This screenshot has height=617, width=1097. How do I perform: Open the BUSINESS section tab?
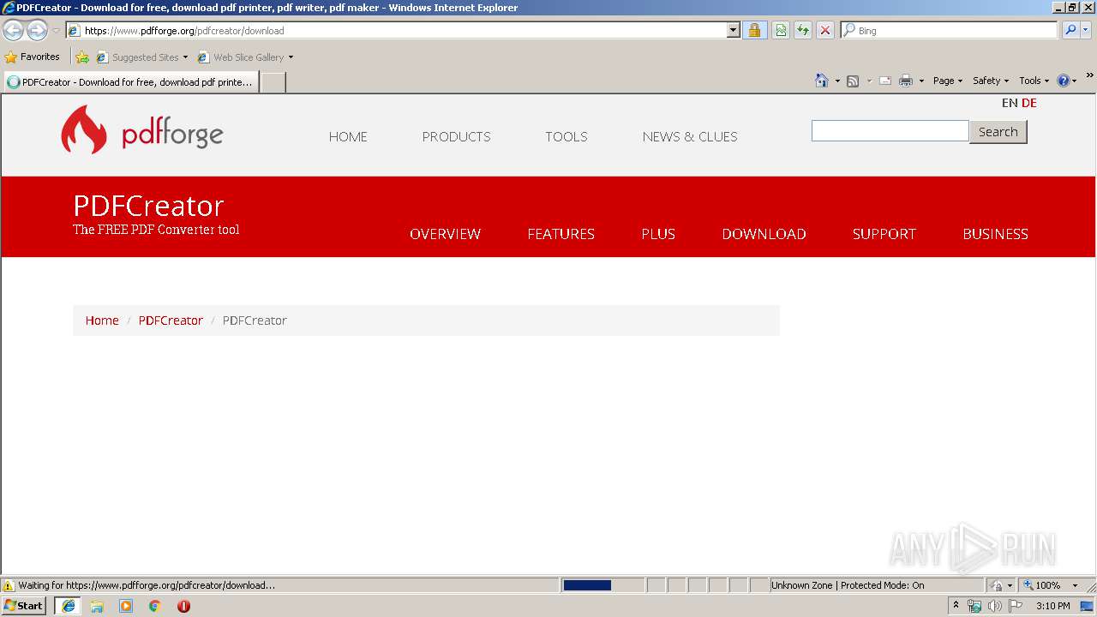click(995, 234)
